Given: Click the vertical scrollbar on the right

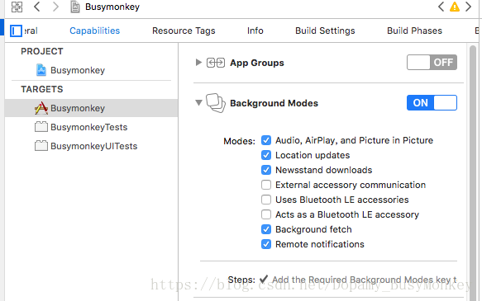Looking at the screenshot, I should [473, 172].
